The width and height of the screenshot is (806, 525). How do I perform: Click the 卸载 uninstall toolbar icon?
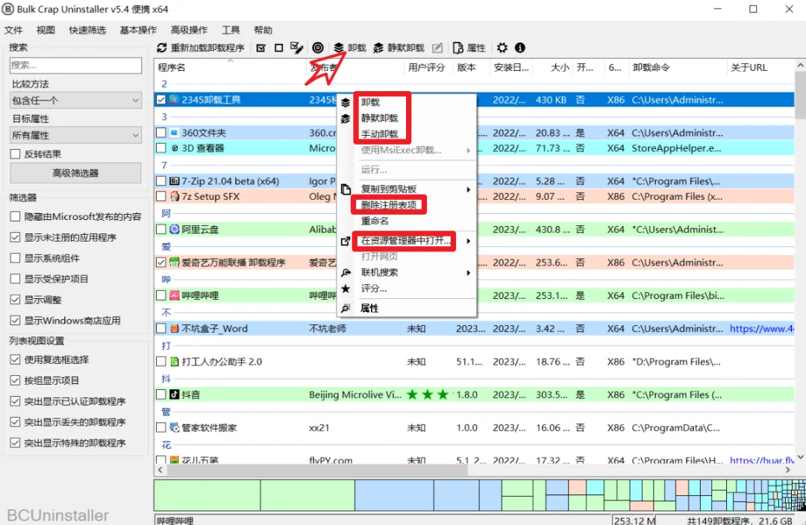(x=339, y=48)
